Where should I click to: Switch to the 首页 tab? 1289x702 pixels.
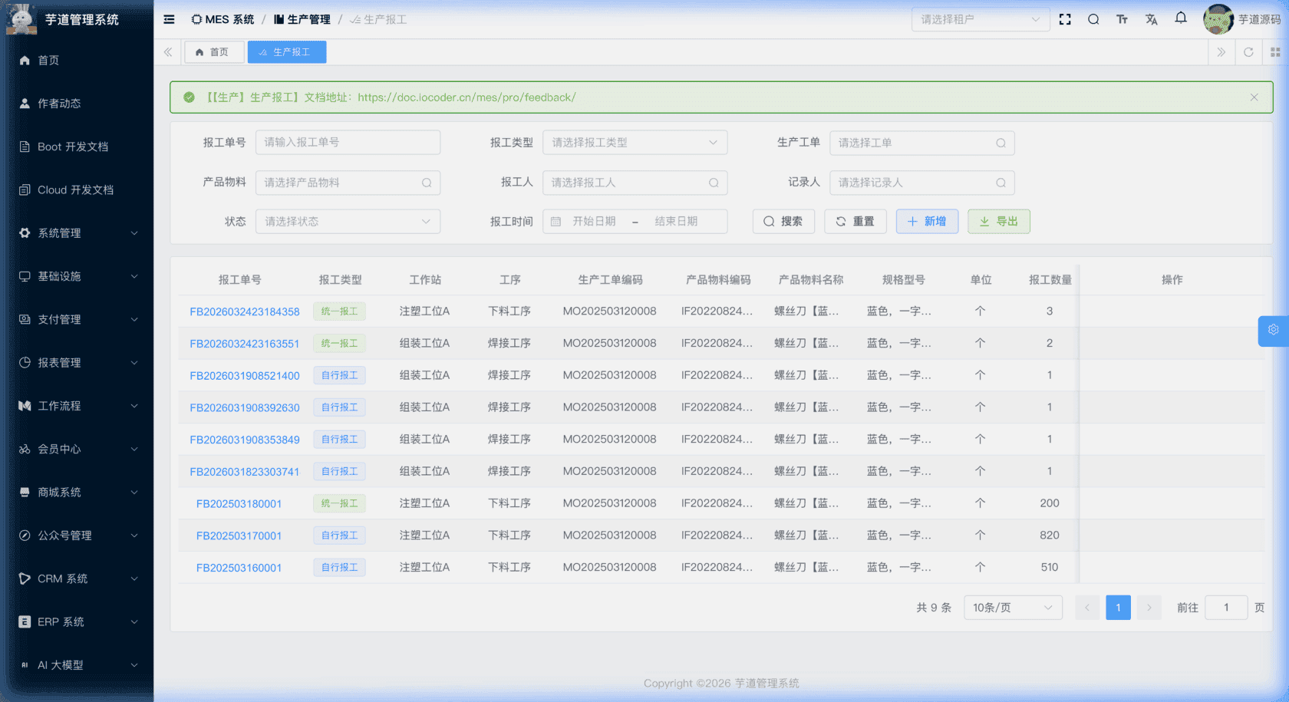point(213,52)
